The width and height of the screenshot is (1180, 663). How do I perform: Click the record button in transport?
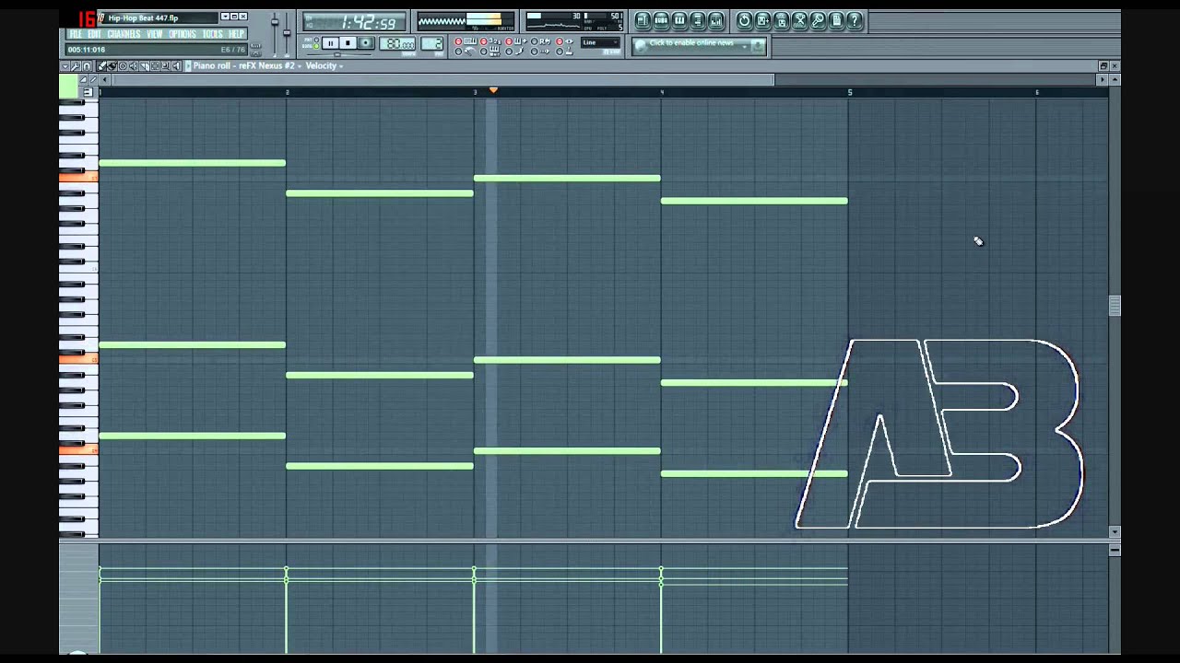pyautogui.click(x=365, y=43)
